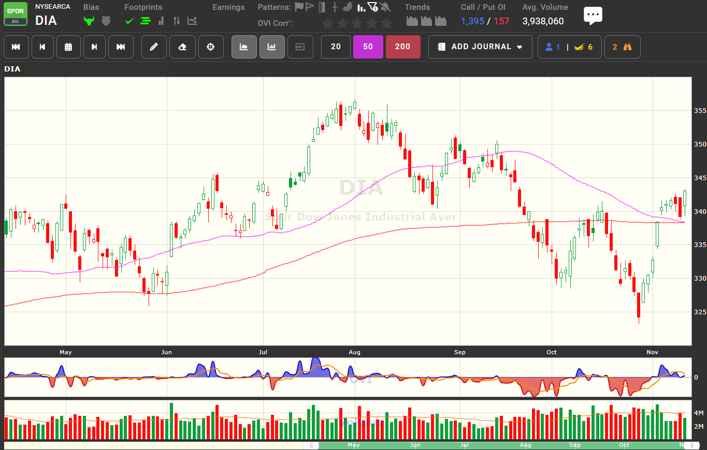
Task: Open the calendar date picker
Action: (x=68, y=47)
